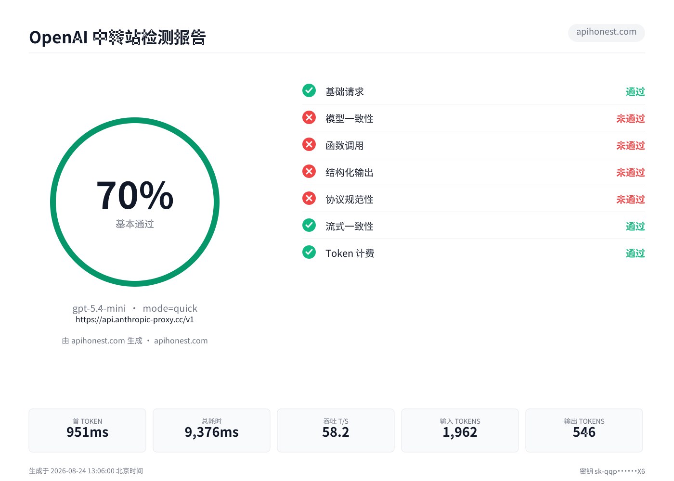Select the 首 TOKEN 951ms stat card
Screen dimensions: 674x481
pos(87,430)
